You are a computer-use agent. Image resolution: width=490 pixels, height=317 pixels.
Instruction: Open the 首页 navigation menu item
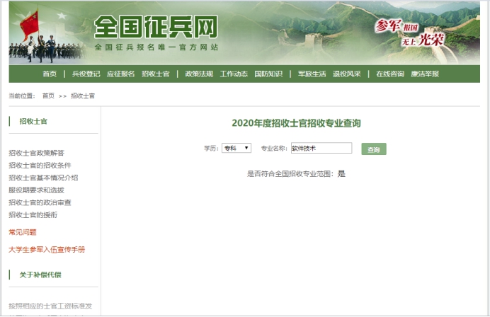point(50,74)
